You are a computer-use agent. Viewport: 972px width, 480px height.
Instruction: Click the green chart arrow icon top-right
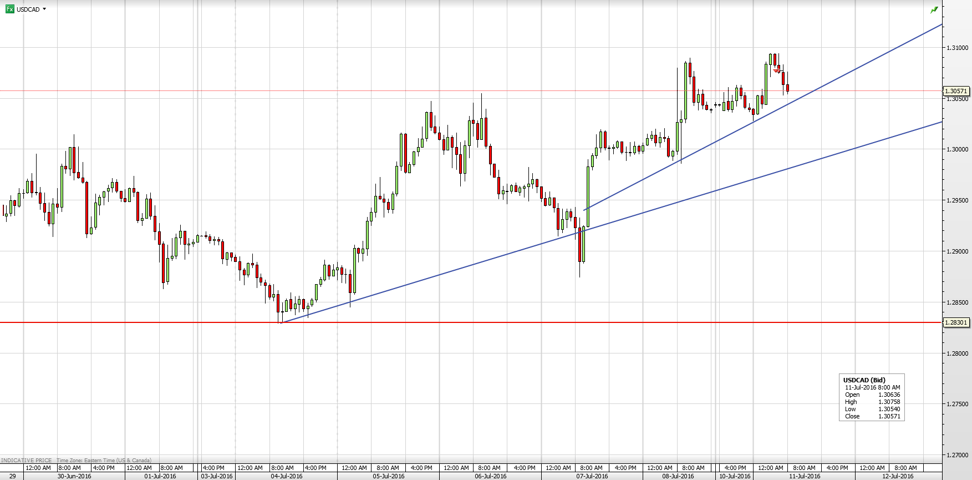[934, 10]
